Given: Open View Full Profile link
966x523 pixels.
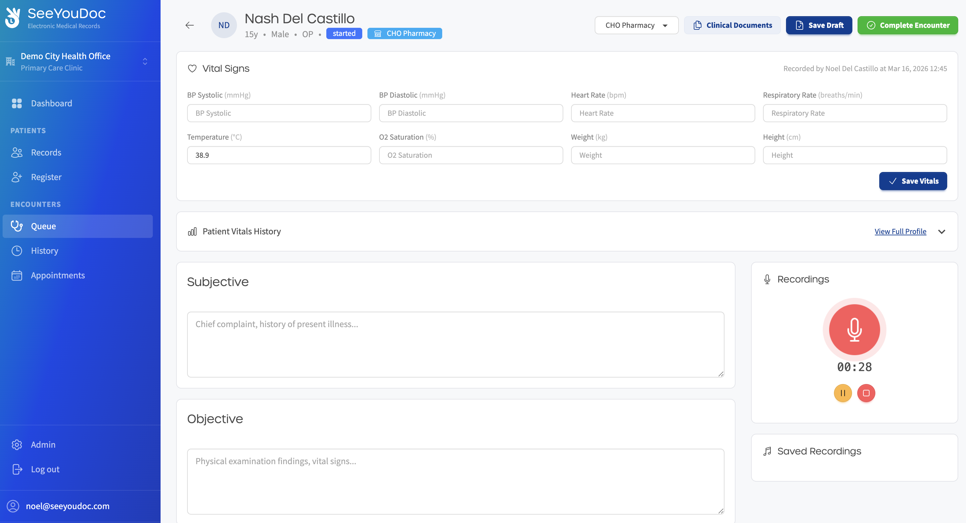Looking at the screenshot, I should pyautogui.click(x=900, y=231).
